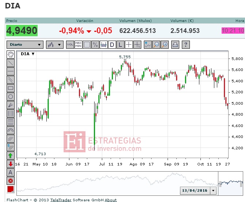The height and width of the screenshot is (202, 245).
Task: Click the 5,800 price axis label
Action: click(x=237, y=59)
